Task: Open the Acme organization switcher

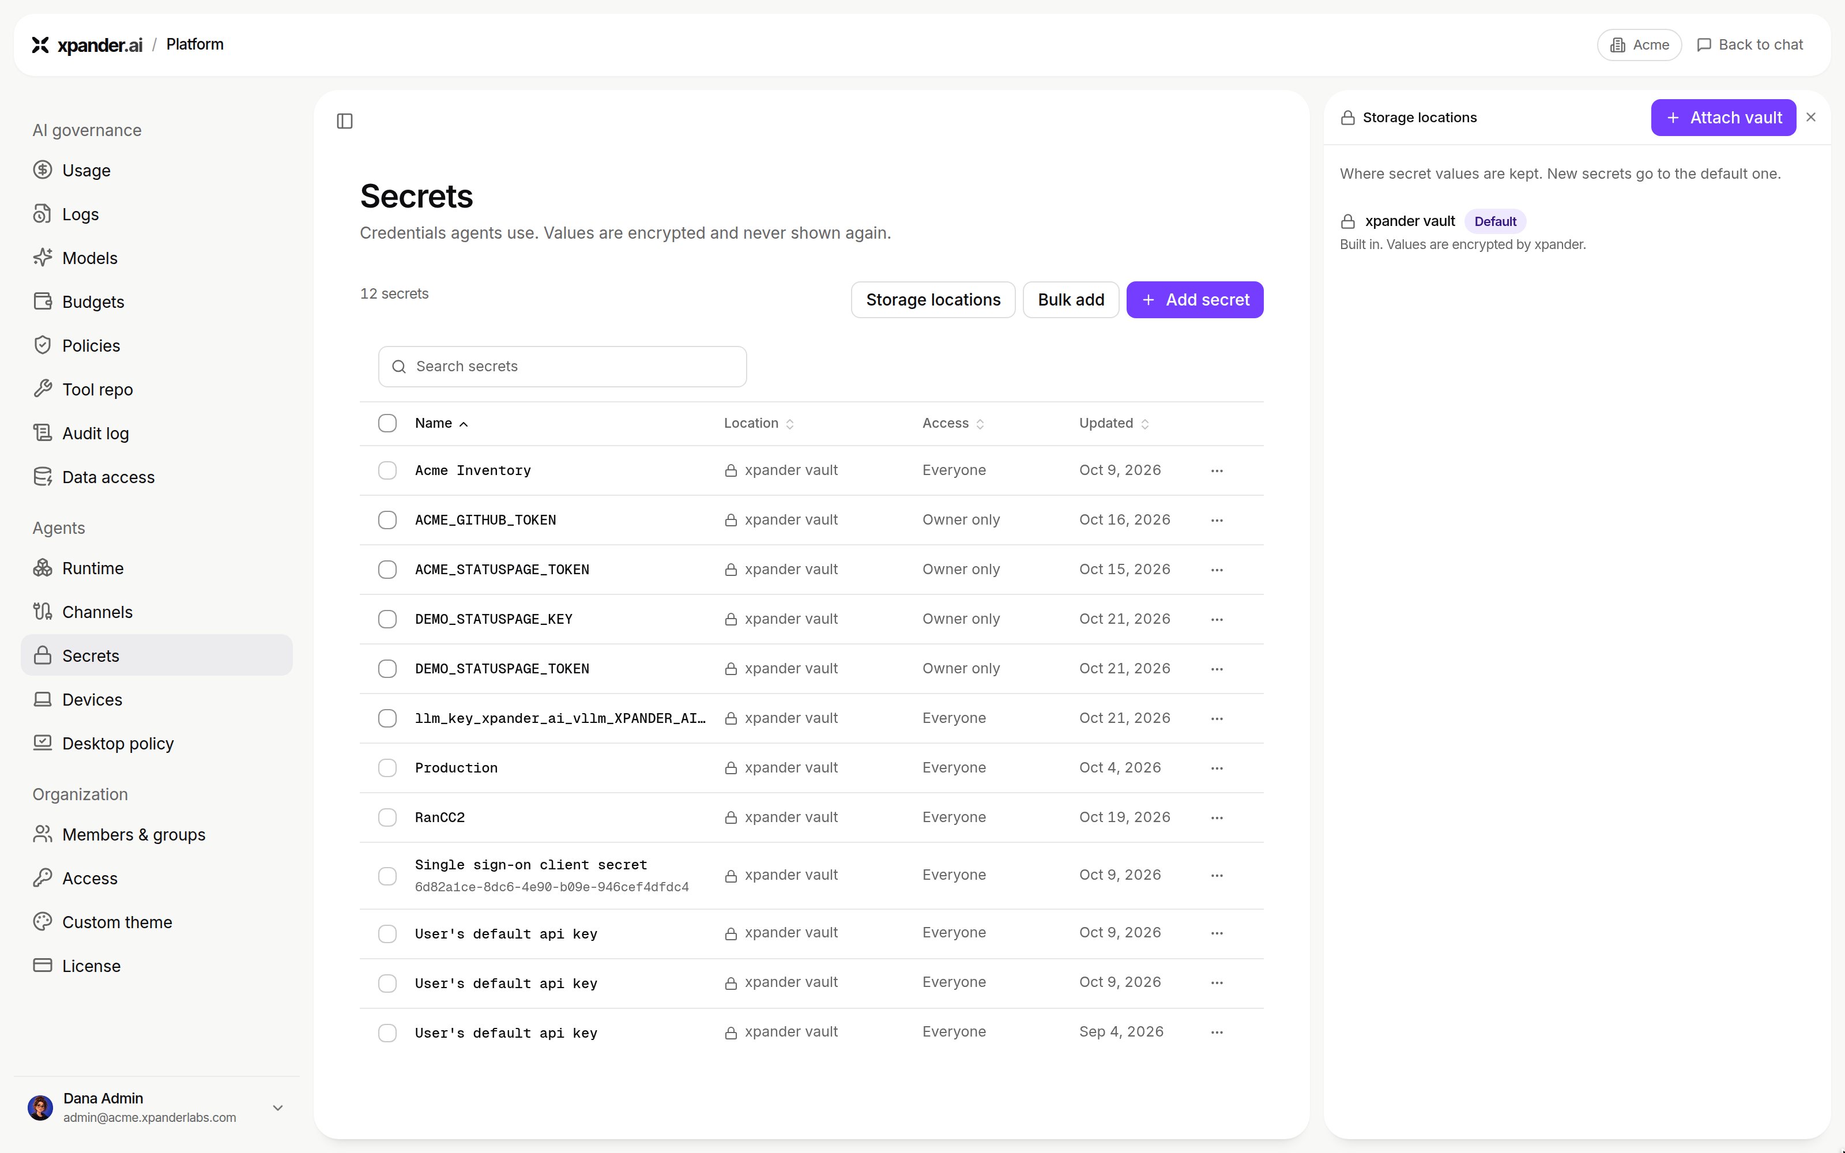Action: [1639, 45]
